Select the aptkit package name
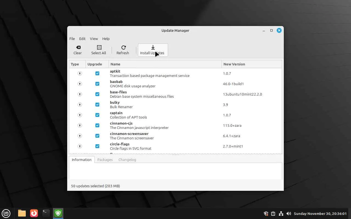Screen dimensions: 351x219 click(x=115, y=71)
